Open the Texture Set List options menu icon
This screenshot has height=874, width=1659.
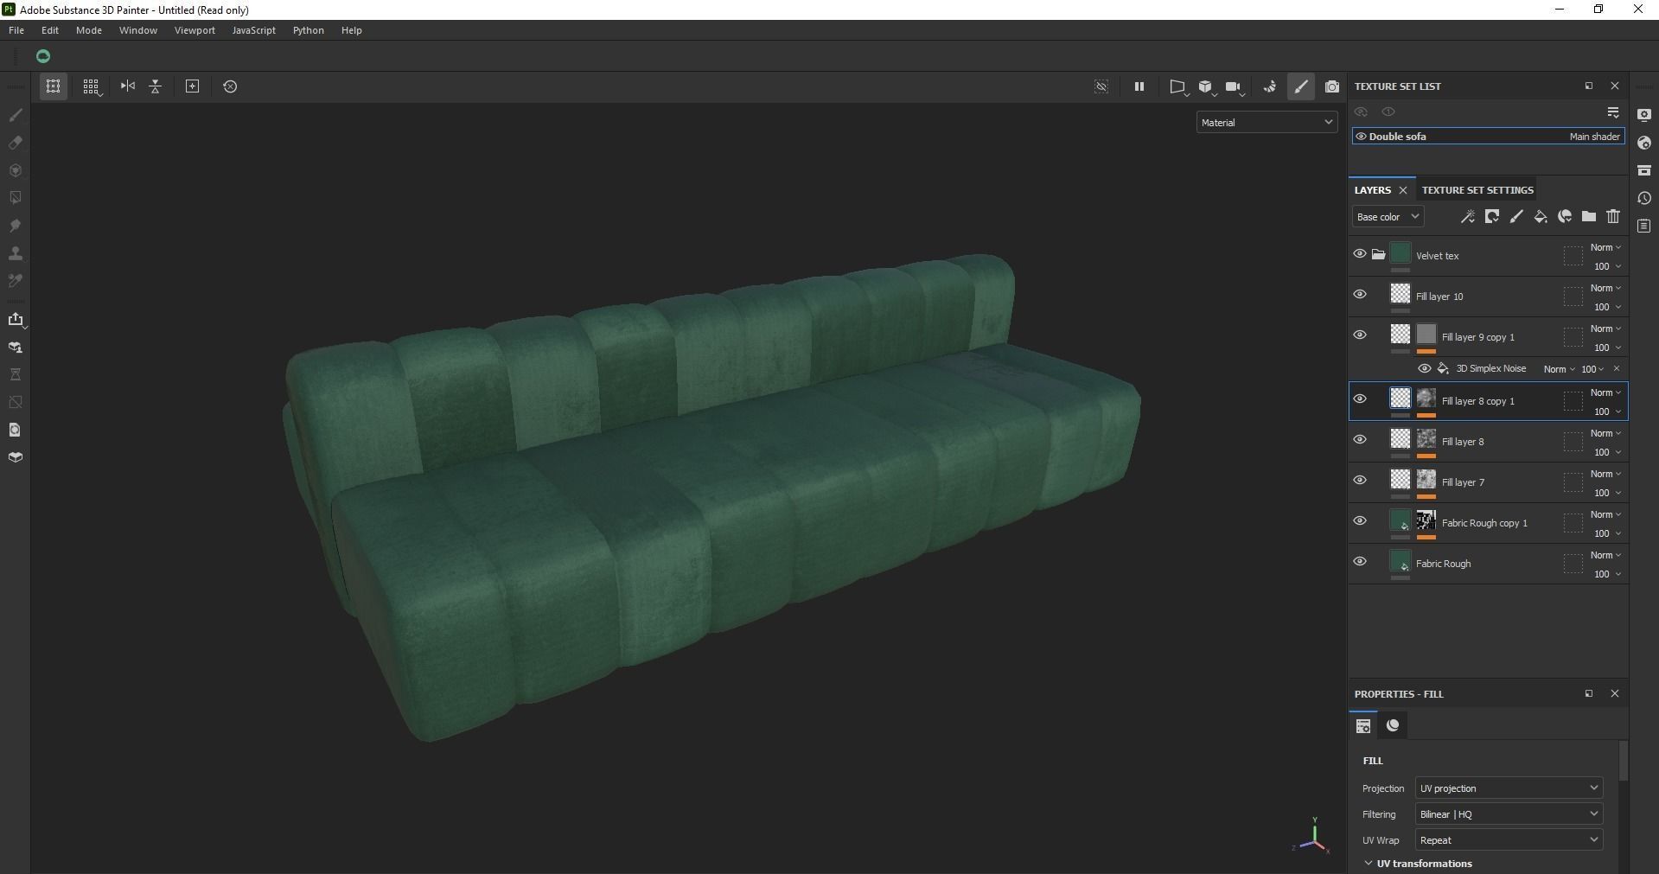[x=1613, y=112]
